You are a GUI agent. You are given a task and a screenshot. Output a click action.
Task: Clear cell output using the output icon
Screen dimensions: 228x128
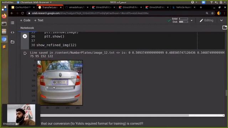click(25, 53)
